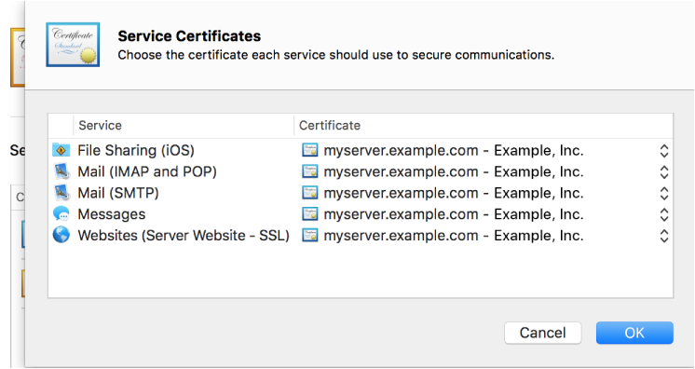Cancel the Service Certificates dialog

(x=542, y=333)
